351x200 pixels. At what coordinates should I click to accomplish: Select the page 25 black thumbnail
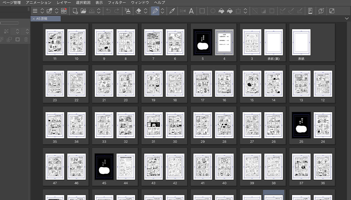301,125
